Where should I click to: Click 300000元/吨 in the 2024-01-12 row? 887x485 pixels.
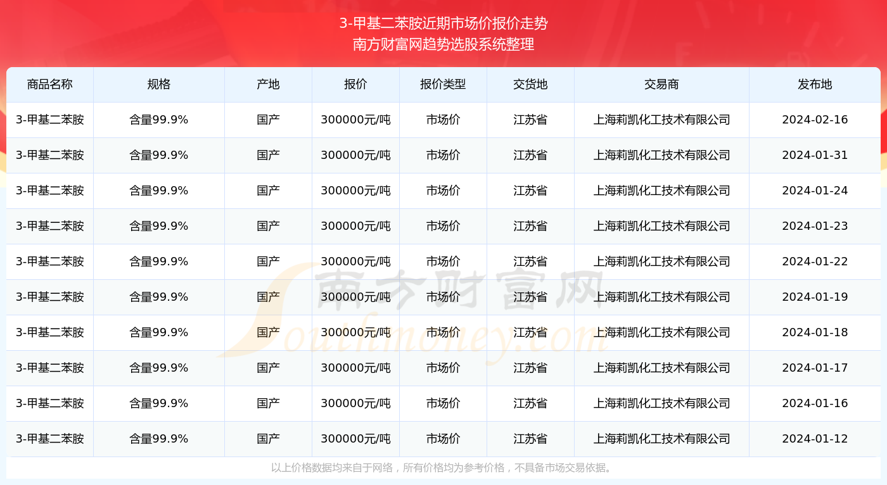(x=355, y=439)
